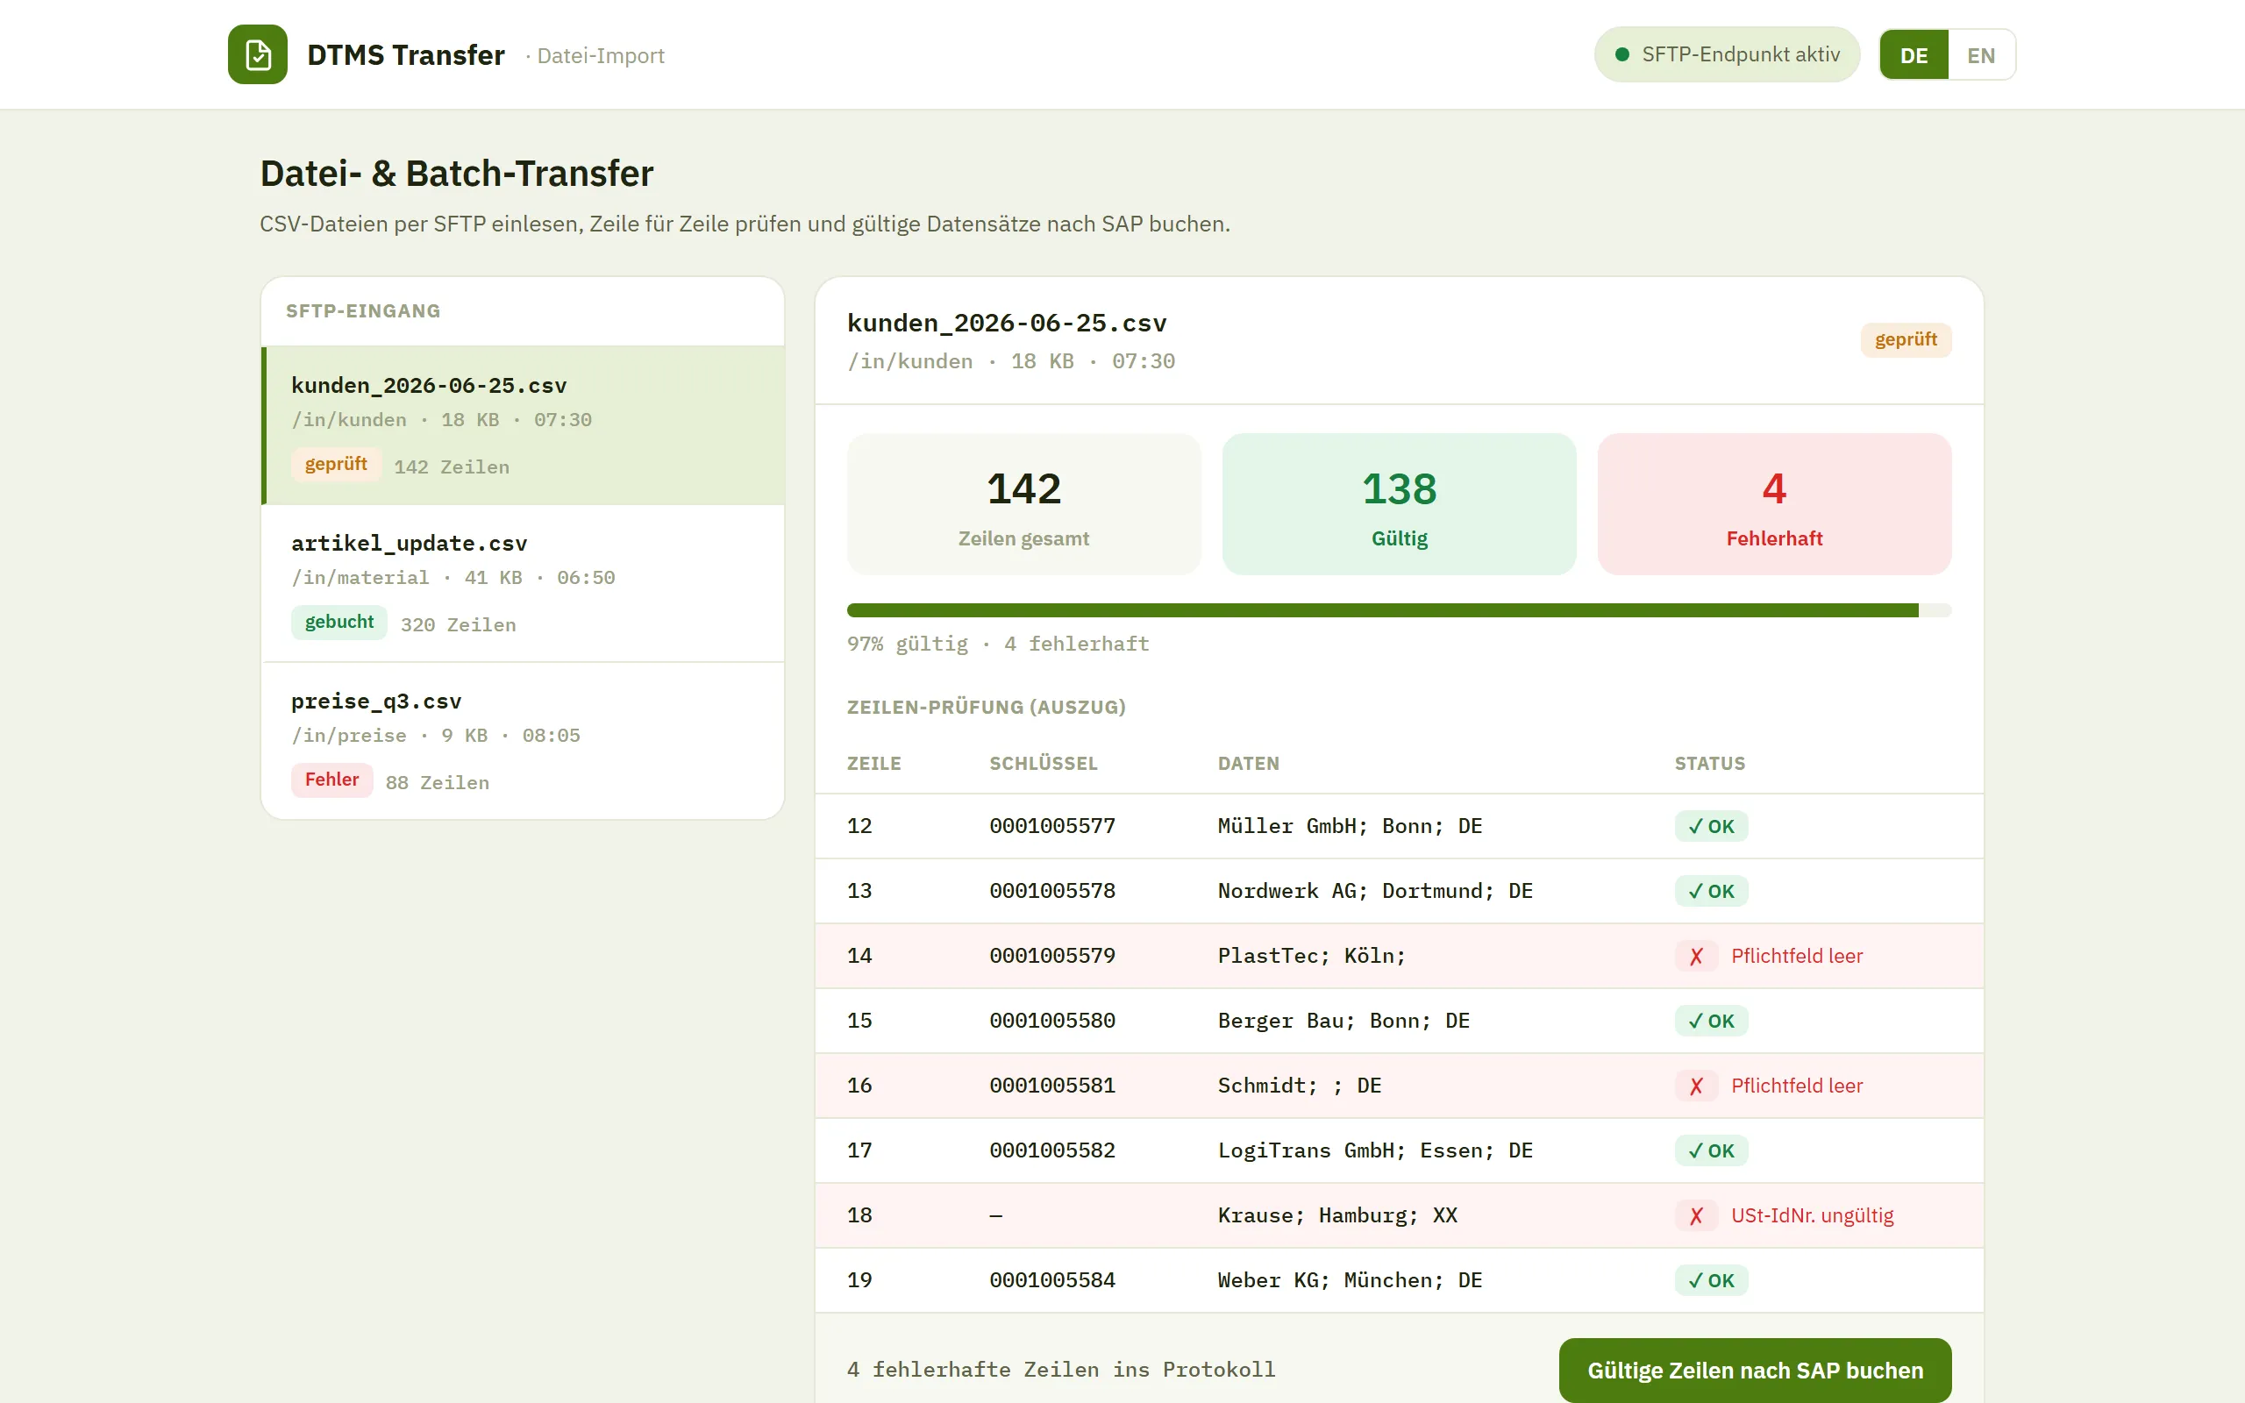Click the 97% validity progress bar
This screenshot has height=1403, width=2245.
click(x=1399, y=610)
